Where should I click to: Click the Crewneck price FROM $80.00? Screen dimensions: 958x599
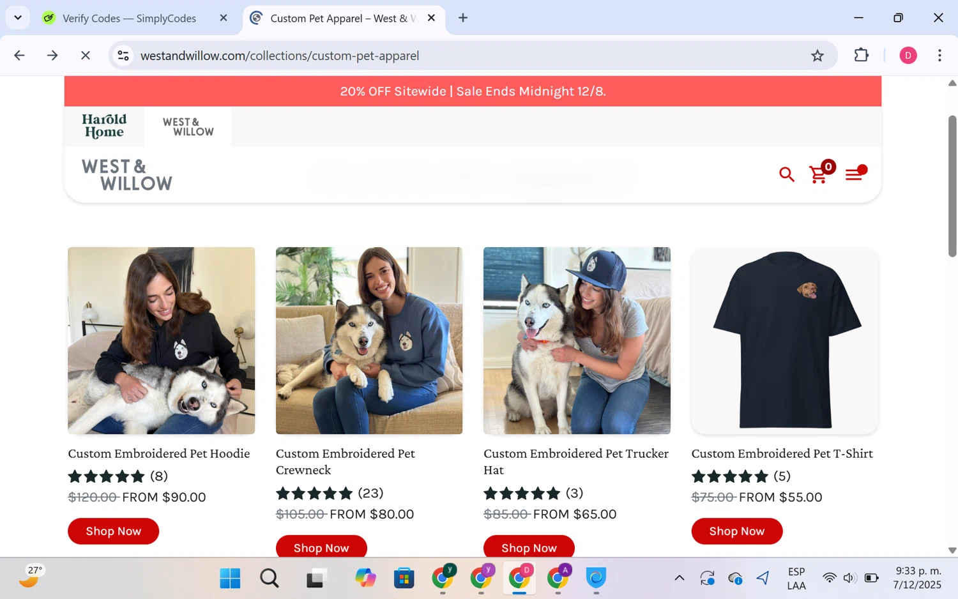click(x=372, y=514)
